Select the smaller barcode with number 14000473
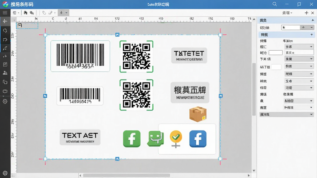The height and width of the screenshot is (178, 317). click(x=80, y=96)
